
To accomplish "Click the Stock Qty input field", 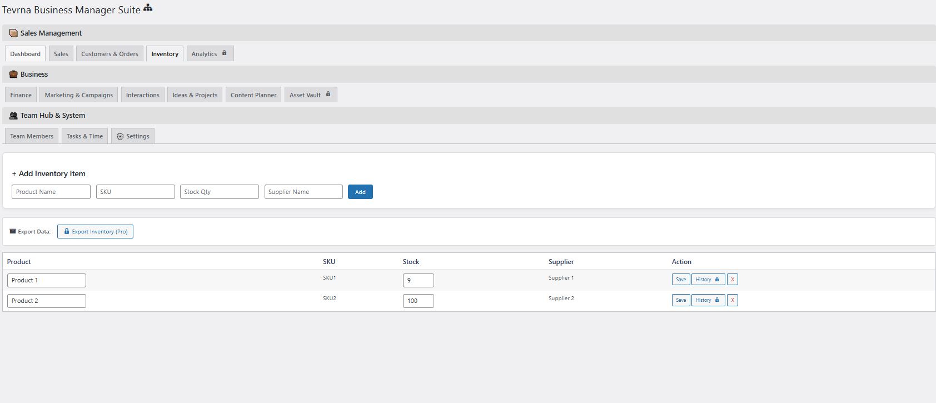I will 220,192.
